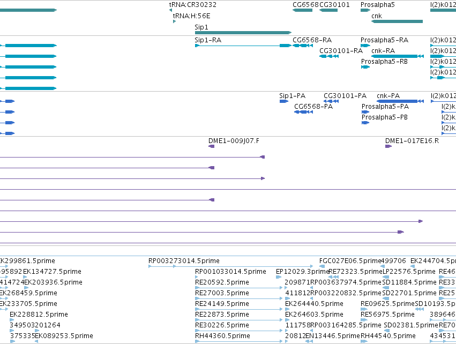Click the CG6568 gene arrow
The height and width of the screenshot is (344, 456).
coord(302,10)
